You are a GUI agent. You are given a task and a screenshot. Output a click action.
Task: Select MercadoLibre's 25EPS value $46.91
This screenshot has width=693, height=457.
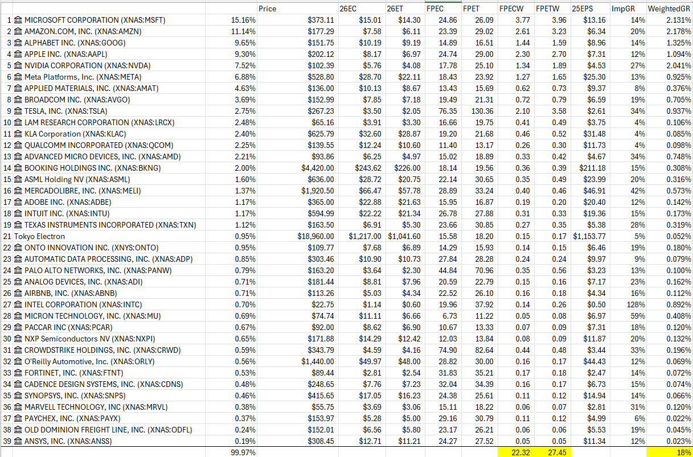point(590,191)
